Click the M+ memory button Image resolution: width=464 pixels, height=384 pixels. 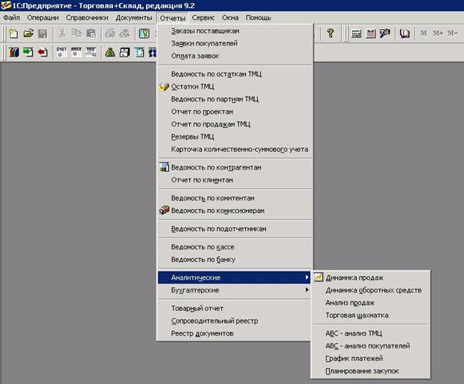[437, 34]
